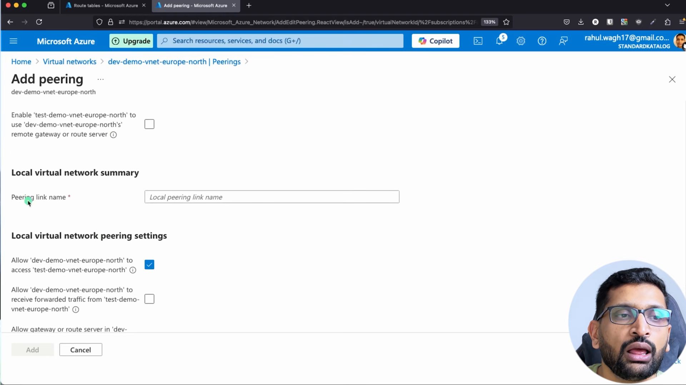
Task: Click the info icon beside forwarded traffic option
Action: 76,309
